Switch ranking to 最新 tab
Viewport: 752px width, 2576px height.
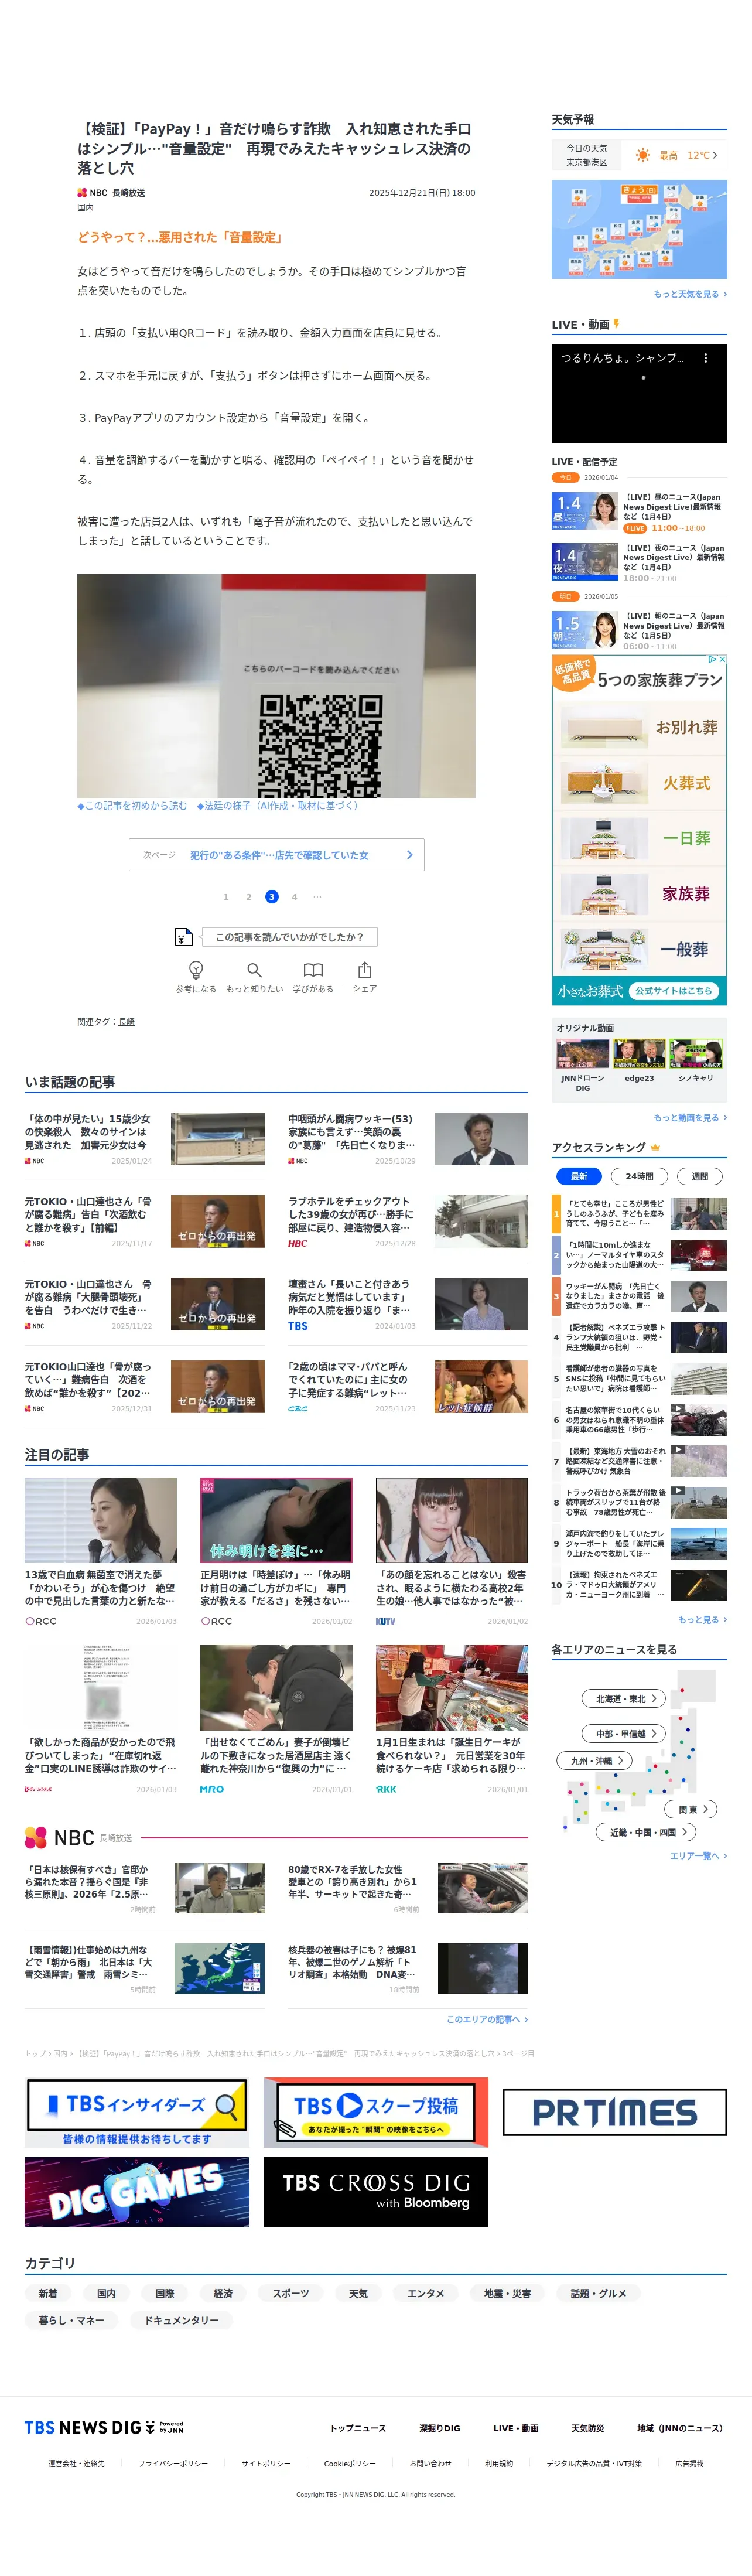(x=579, y=1176)
